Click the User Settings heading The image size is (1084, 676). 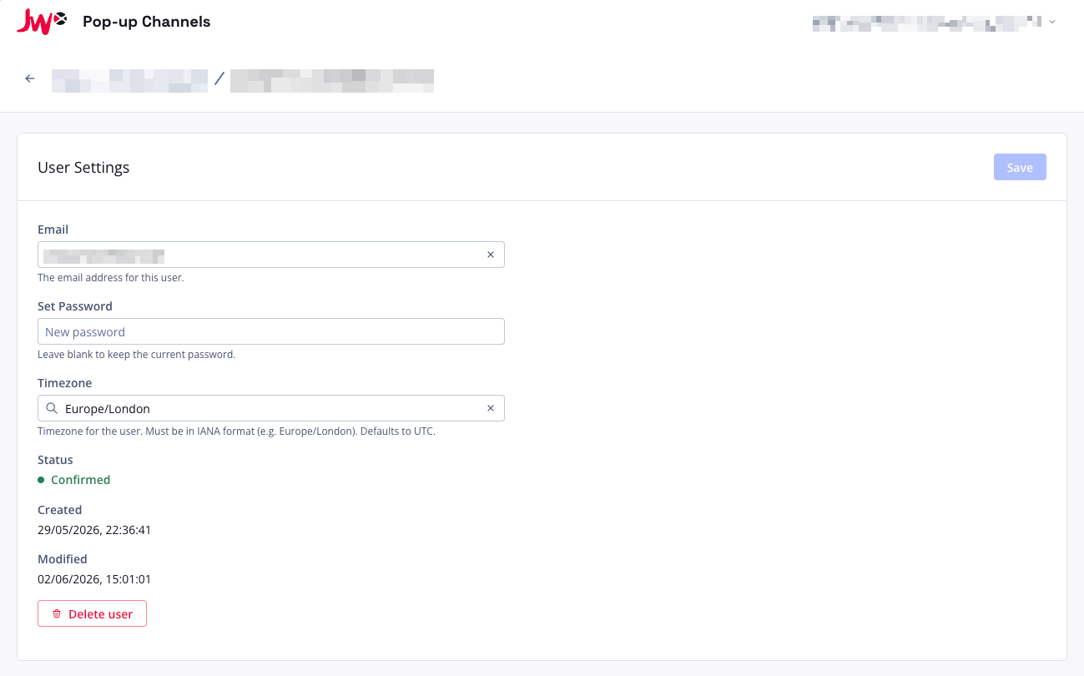point(83,167)
